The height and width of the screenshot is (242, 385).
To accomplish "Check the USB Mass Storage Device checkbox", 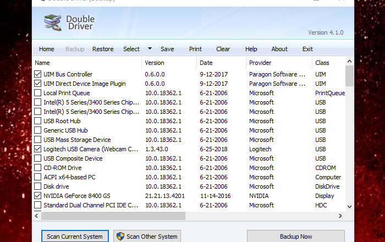I will 37,139.
